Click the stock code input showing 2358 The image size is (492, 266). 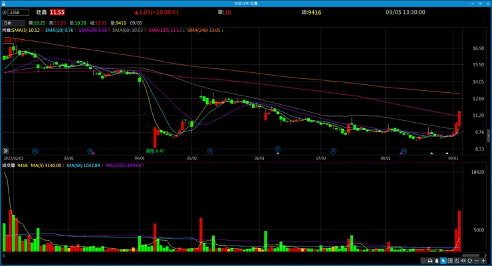click(x=19, y=12)
